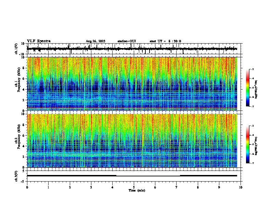
Task: Click inside the ch.1 spectrogram panel
Action: (x=132, y=84)
